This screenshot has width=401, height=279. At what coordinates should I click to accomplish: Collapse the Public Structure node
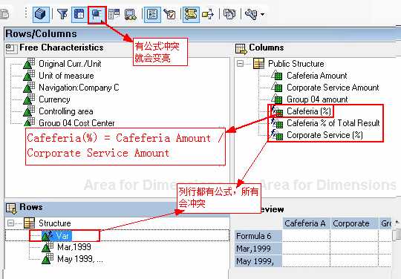click(x=240, y=63)
